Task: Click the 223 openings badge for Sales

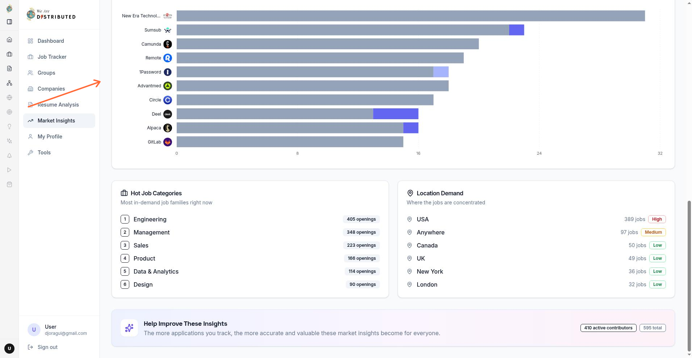Action: [361, 245]
